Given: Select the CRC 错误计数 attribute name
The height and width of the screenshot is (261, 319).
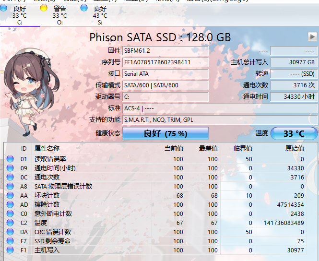Looking at the screenshot, I should (53, 232).
